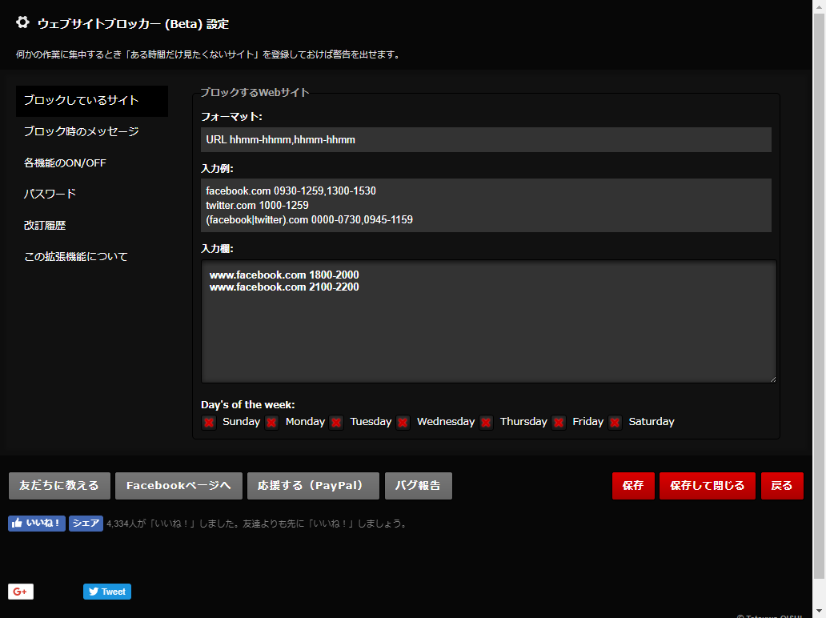Click the 'www.facebook.com 2100-2200' line

coord(284,287)
